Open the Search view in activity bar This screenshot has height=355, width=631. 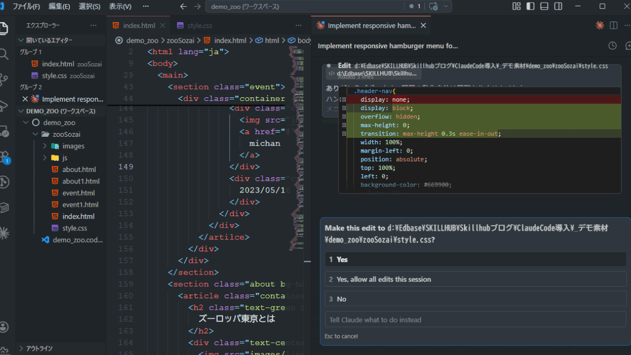4,54
